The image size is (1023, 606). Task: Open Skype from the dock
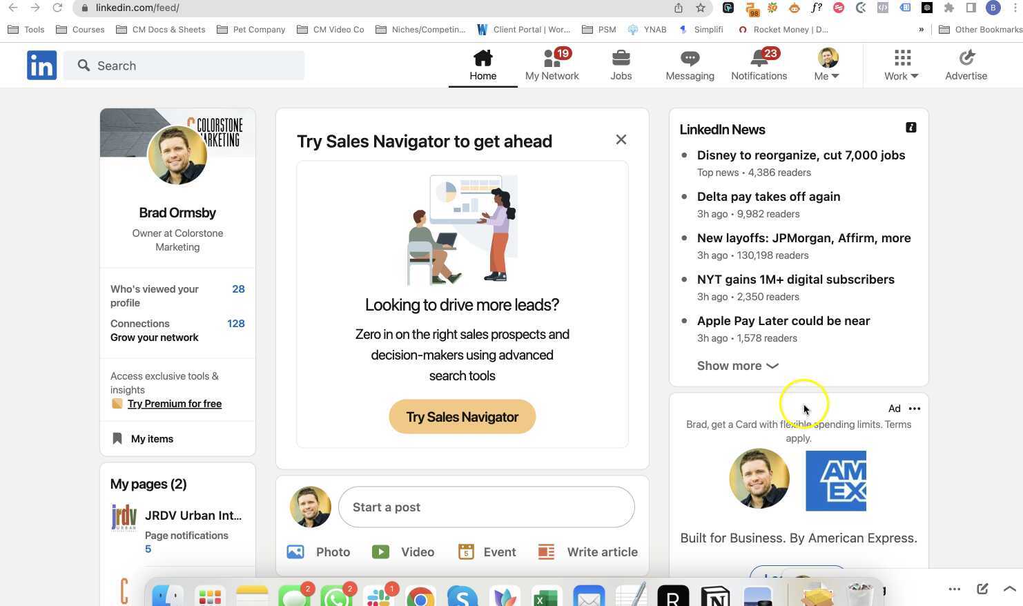click(x=462, y=596)
